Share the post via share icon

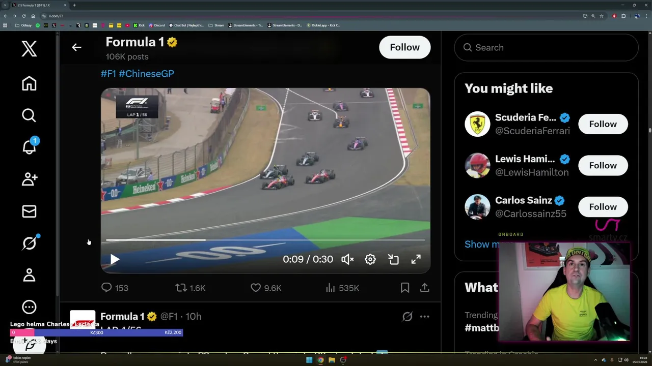coord(424,288)
